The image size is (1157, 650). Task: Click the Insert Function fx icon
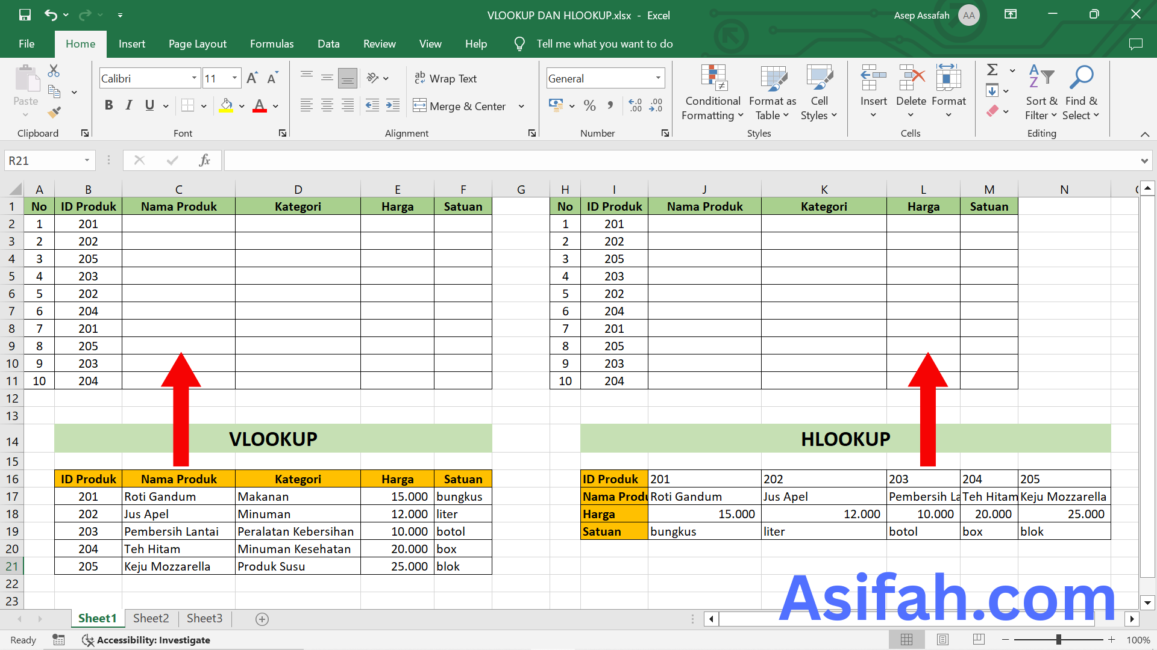coord(204,160)
